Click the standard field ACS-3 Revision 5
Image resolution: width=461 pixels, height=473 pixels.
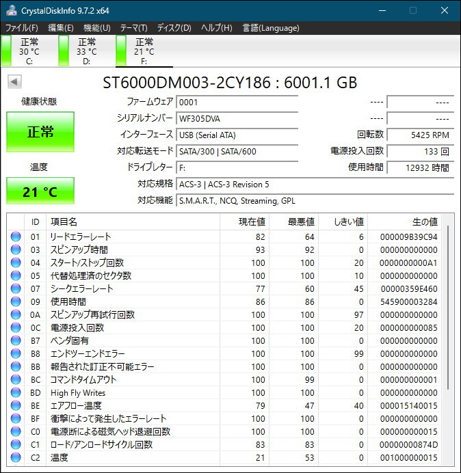pyautogui.click(x=315, y=184)
